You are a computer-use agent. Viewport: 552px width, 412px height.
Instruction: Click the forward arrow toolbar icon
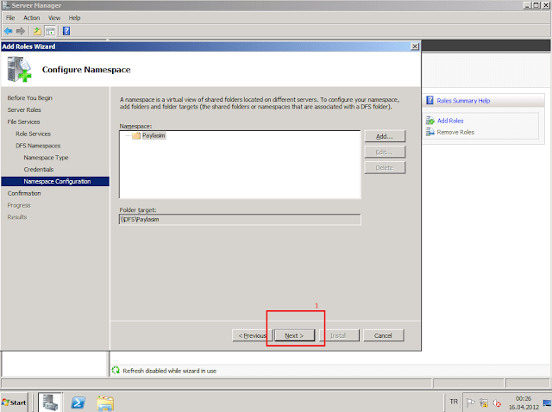21,30
